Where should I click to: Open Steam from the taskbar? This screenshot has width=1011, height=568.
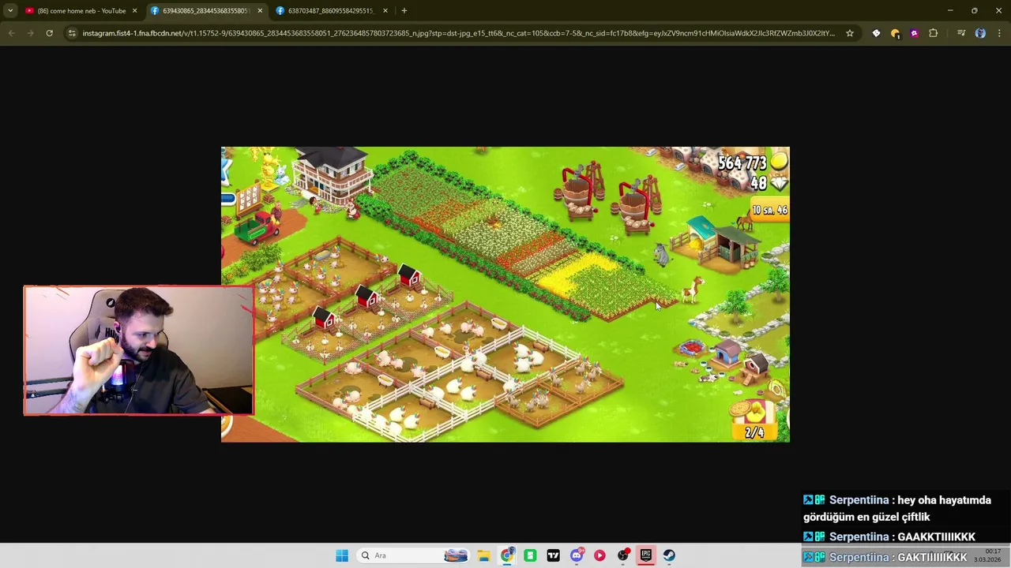[x=669, y=555]
